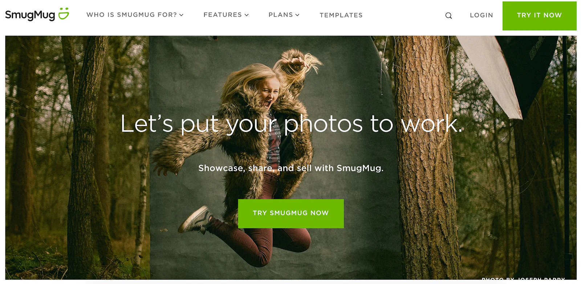Expand the Features dropdown arrow

[247, 15]
